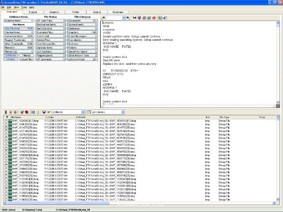Viewport: 283px width, 212px height.
Task: Click the Deleted Files status button
Action: tap(51, 40)
